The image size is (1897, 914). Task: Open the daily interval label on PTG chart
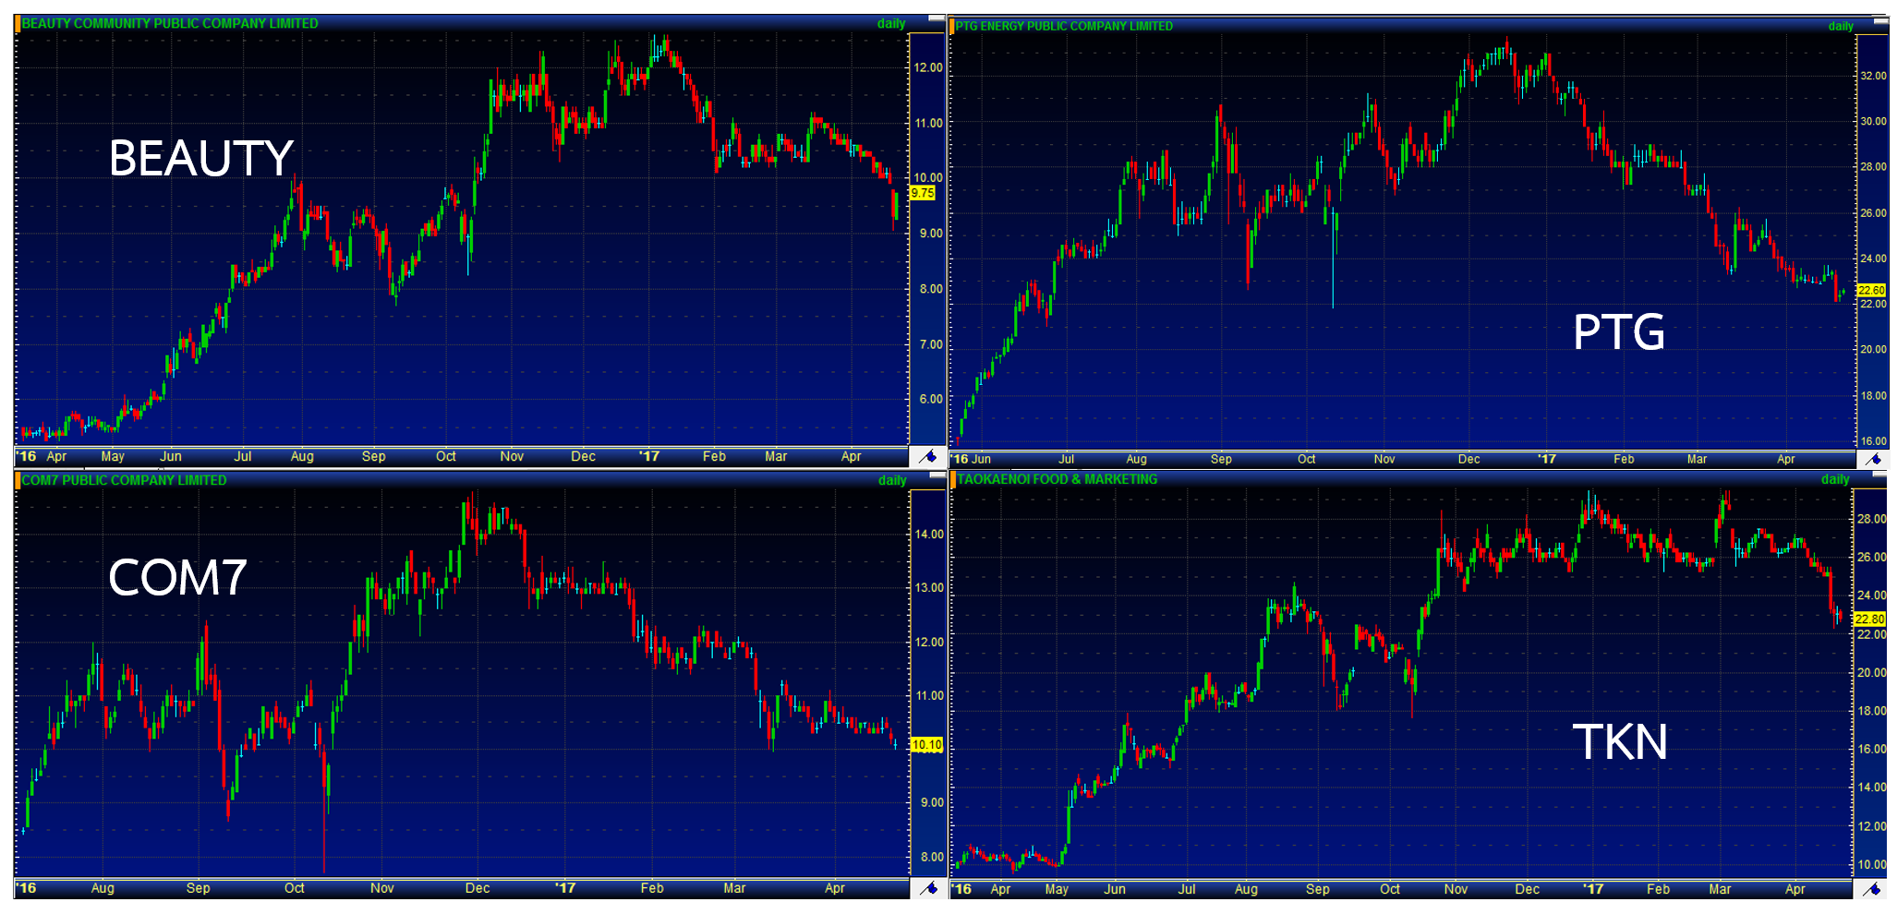(1840, 26)
